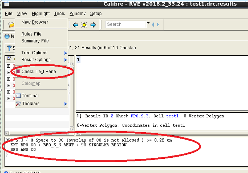
Task: Select Tree Options menu entry
Action: tap(34, 53)
